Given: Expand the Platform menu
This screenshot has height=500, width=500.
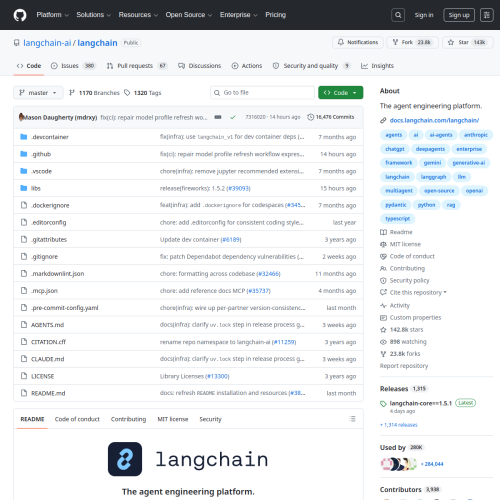Looking at the screenshot, I should click(x=52, y=15).
